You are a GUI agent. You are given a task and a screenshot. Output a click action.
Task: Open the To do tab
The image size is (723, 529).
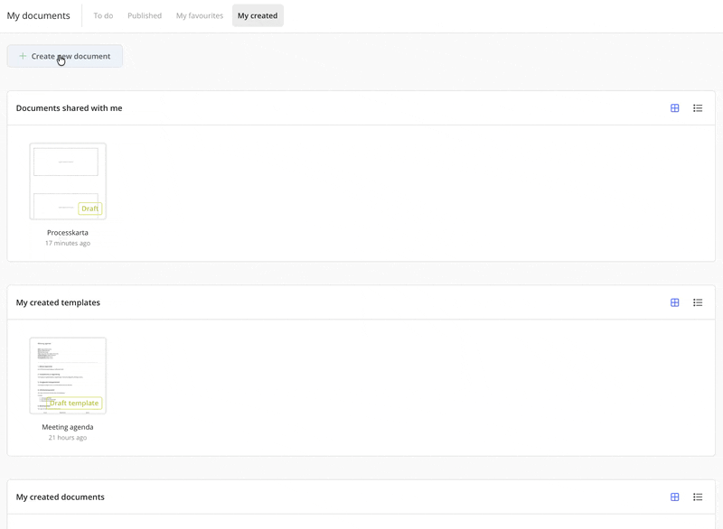pos(103,15)
